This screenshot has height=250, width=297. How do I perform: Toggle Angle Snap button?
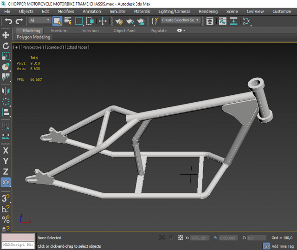coord(6,209)
